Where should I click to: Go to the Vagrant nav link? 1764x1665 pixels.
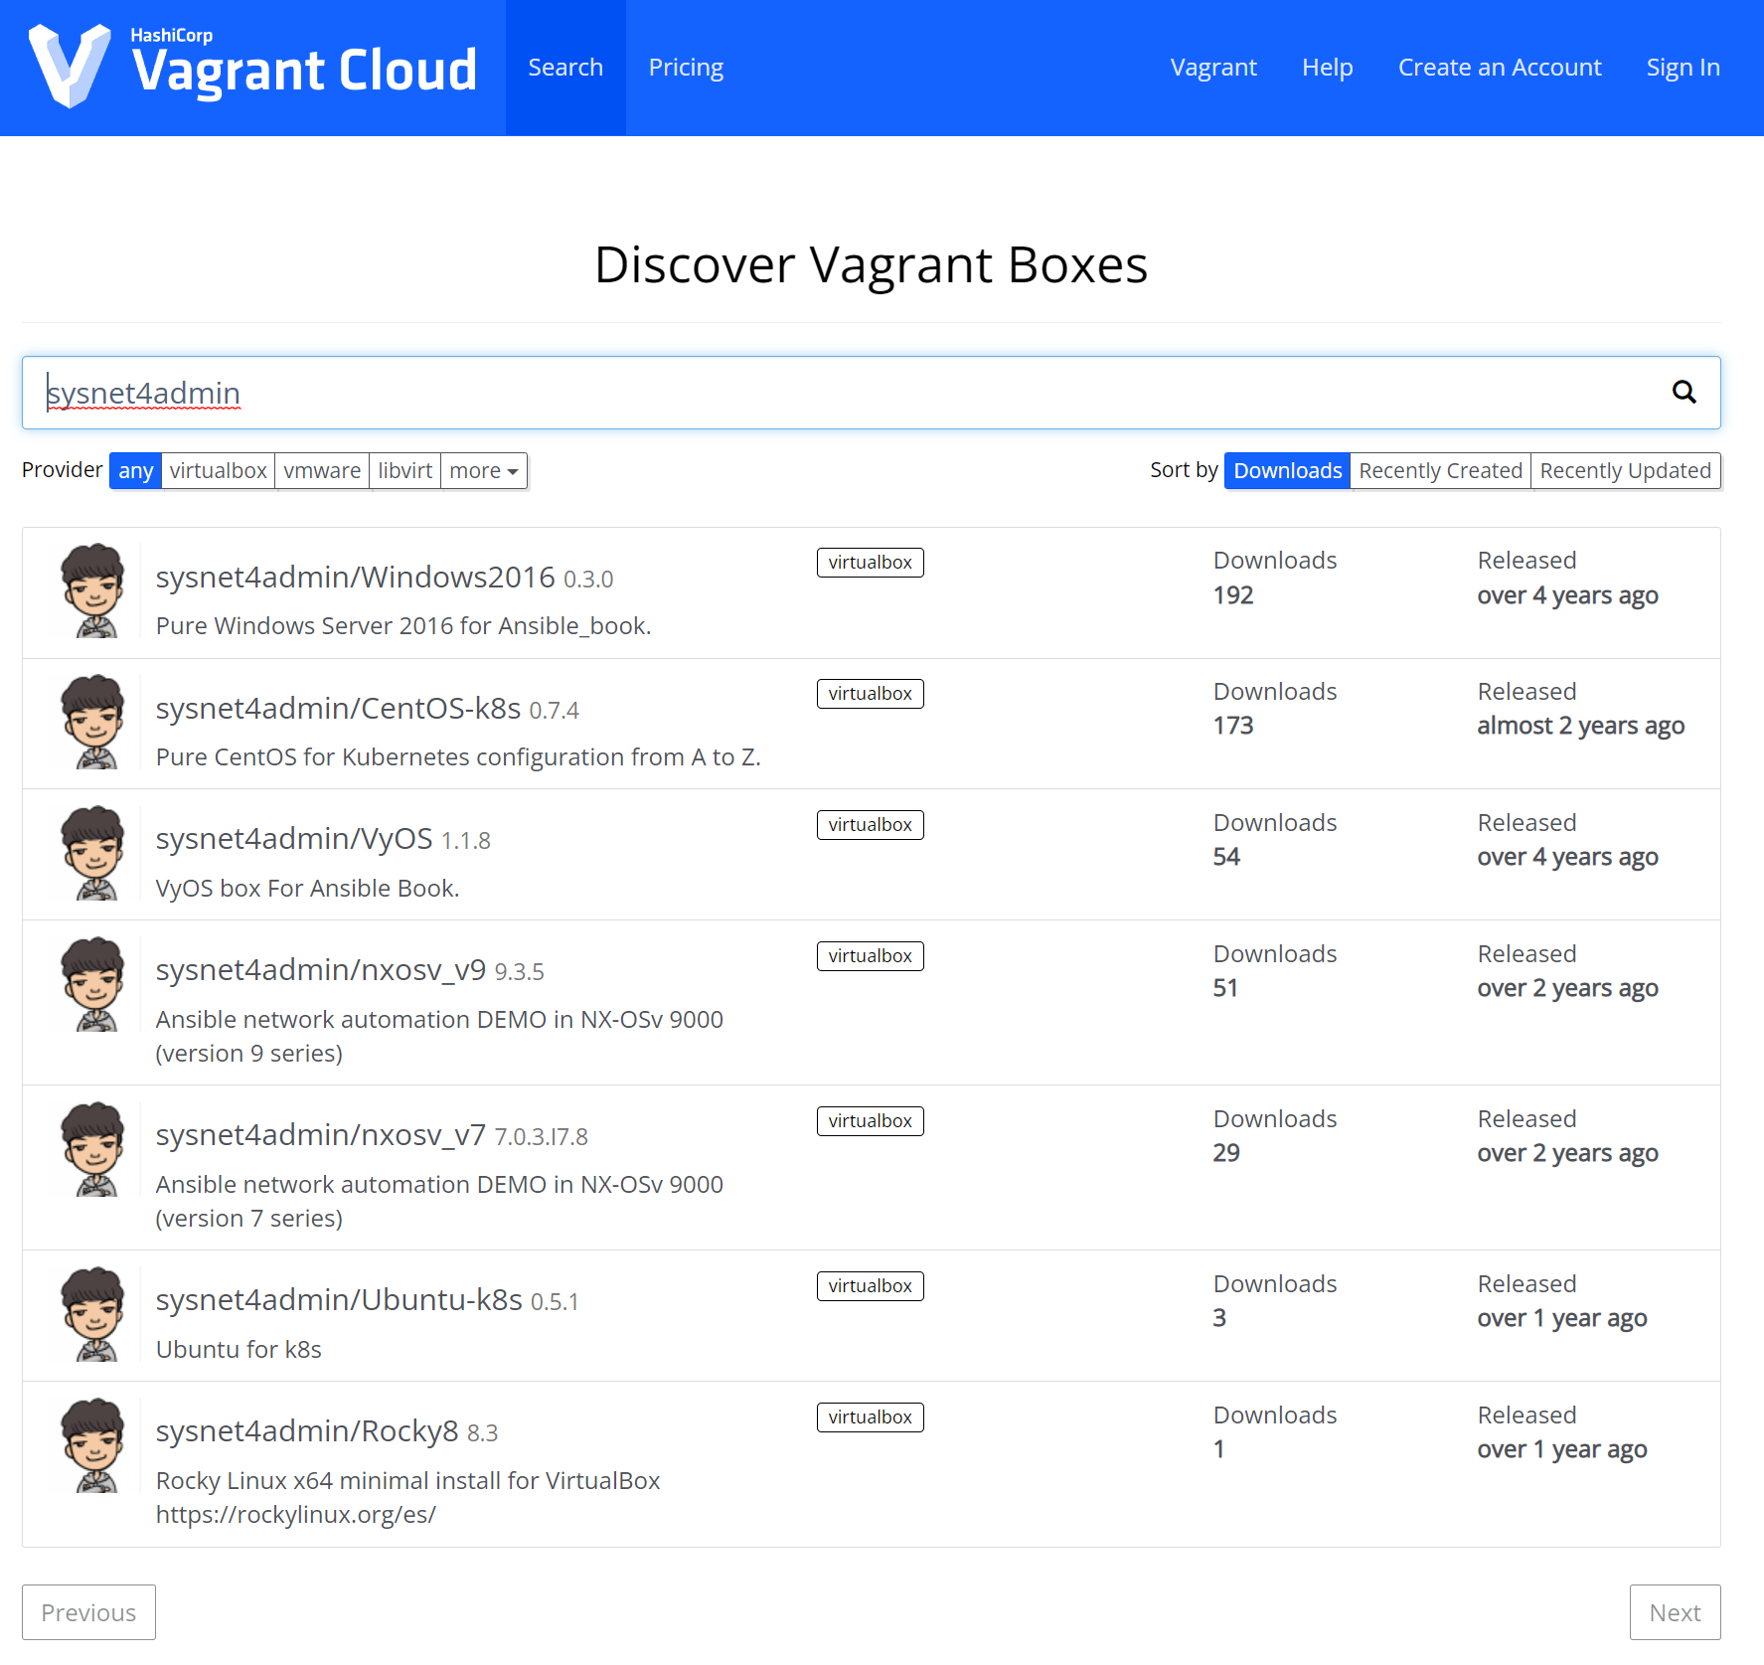1213,68
